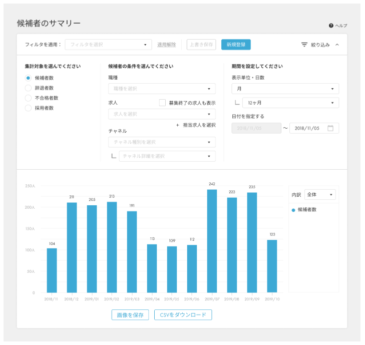
Task: Open the calendar icon in the end date field
Action: [330, 128]
